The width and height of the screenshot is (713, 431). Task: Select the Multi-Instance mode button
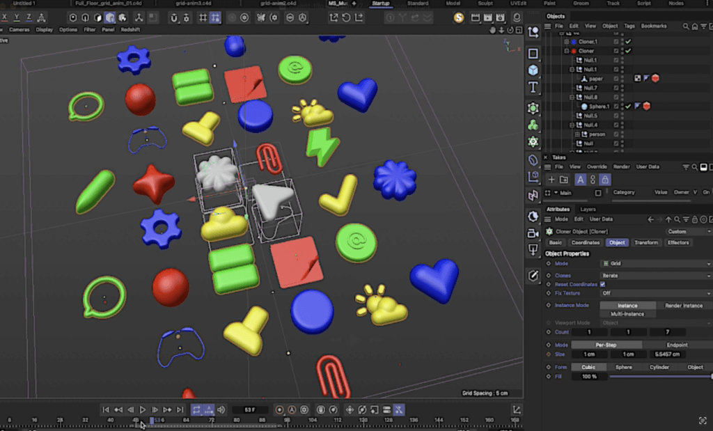(x=627, y=314)
